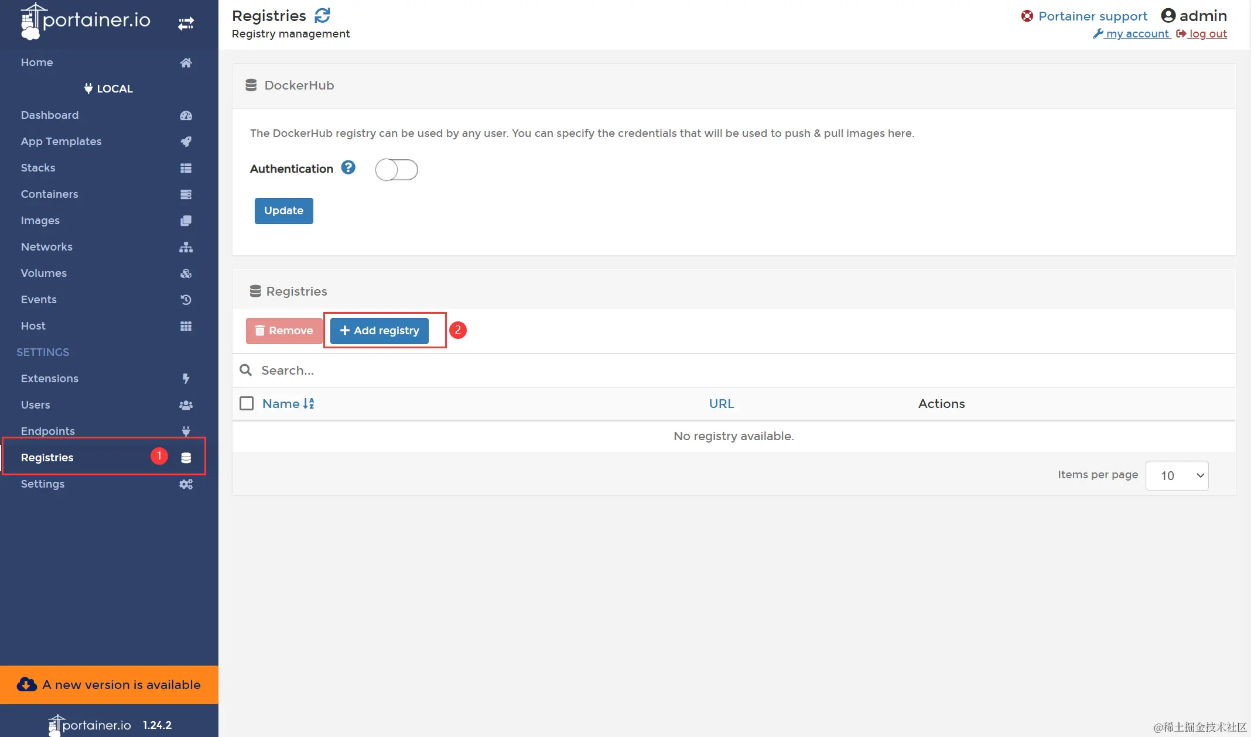Click the log out link
Image resolution: width=1251 pixels, height=737 pixels.
pyautogui.click(x=1207, y=34)
